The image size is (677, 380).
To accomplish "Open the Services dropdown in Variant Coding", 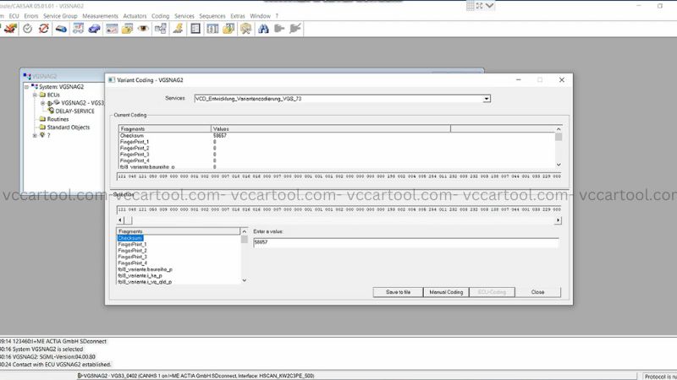I will coord(486,99).
